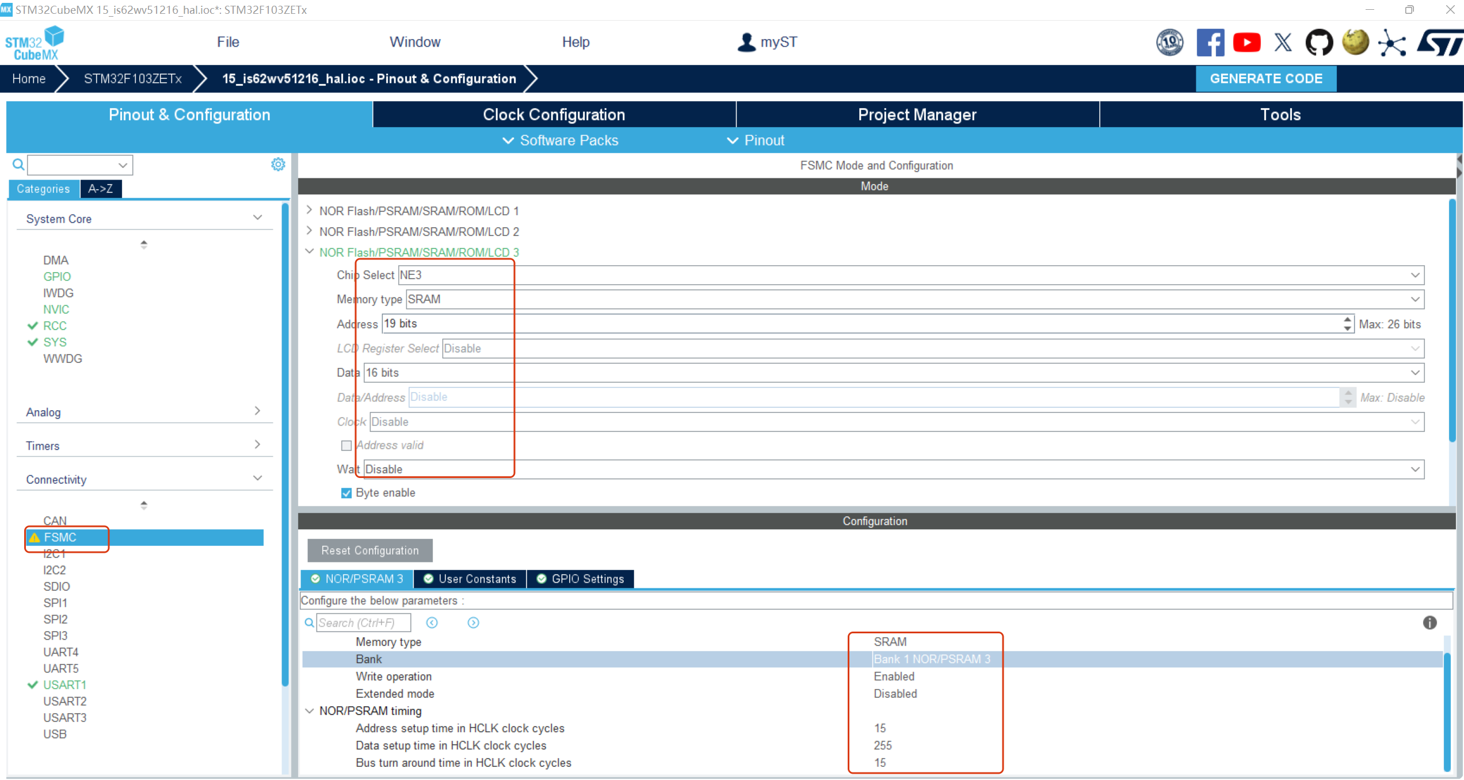Open the categories settings gear icon
Screen dimensions: 1464x780
[x=278, y=165]
